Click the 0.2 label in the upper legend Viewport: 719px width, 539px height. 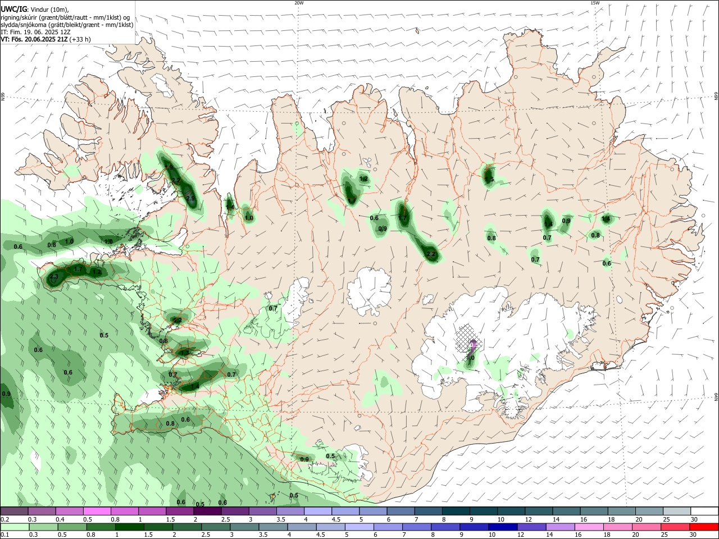pyautogui.click(x=4, y=519)
